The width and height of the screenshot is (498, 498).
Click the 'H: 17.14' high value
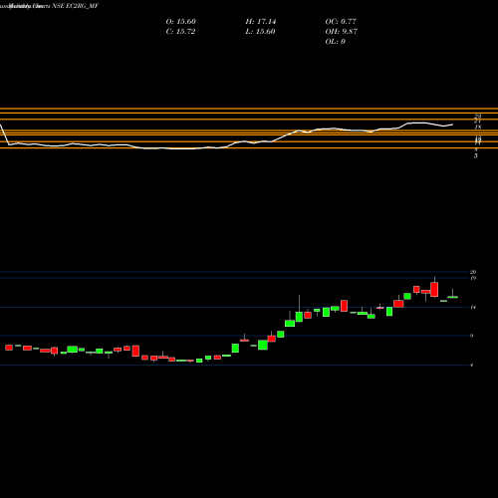click(x=261, y=22)
